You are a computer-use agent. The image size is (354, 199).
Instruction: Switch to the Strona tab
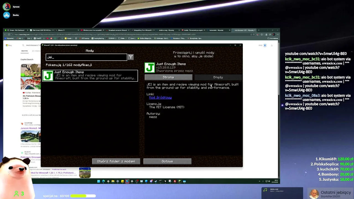coord(168,77)
